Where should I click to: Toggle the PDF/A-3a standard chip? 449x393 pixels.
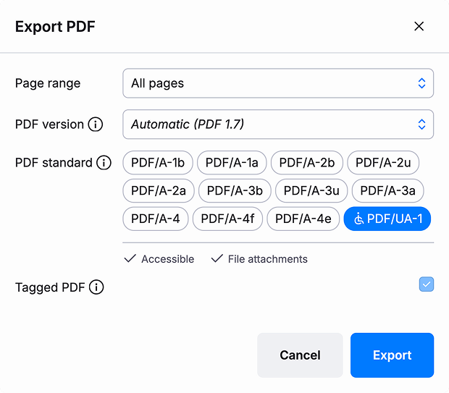coord(387,191)
